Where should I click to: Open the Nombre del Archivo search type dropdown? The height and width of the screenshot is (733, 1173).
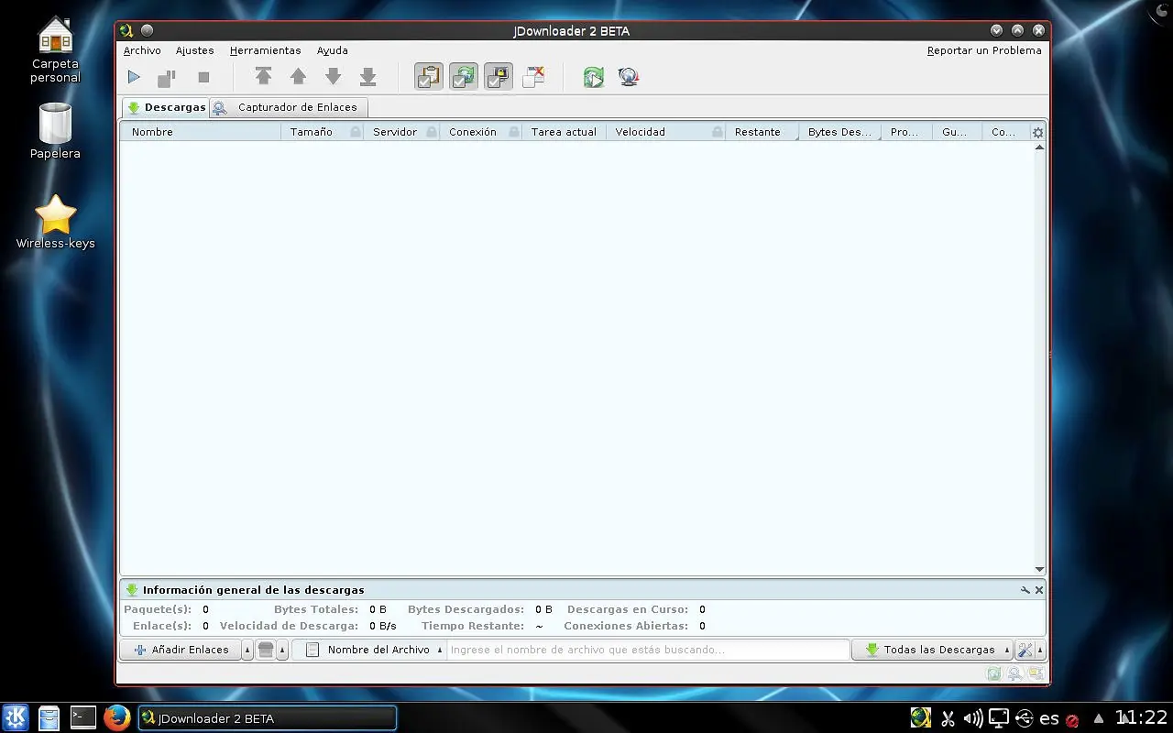point(369,650)
